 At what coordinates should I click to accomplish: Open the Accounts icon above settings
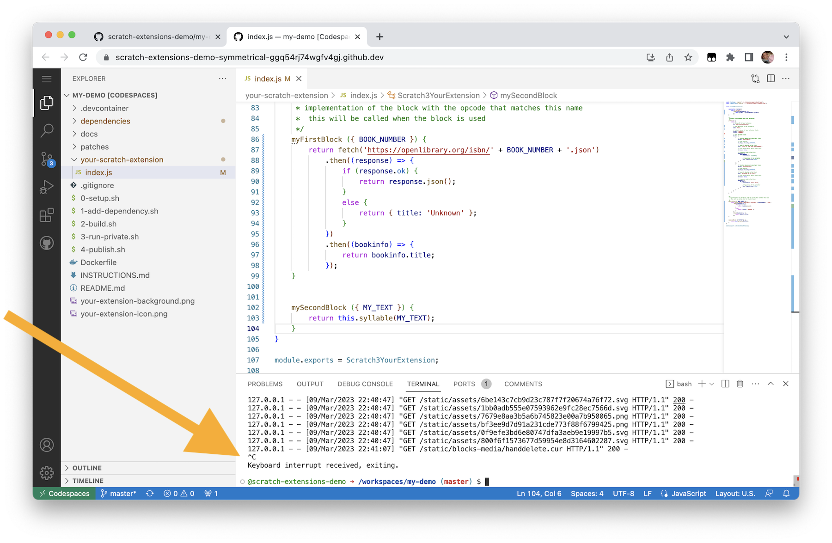(x=46, y=445)
